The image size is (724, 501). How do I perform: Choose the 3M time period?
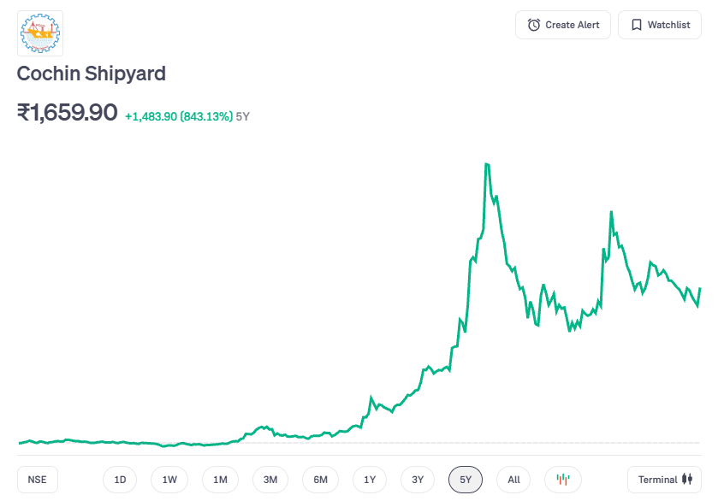(x=270, y=480)
